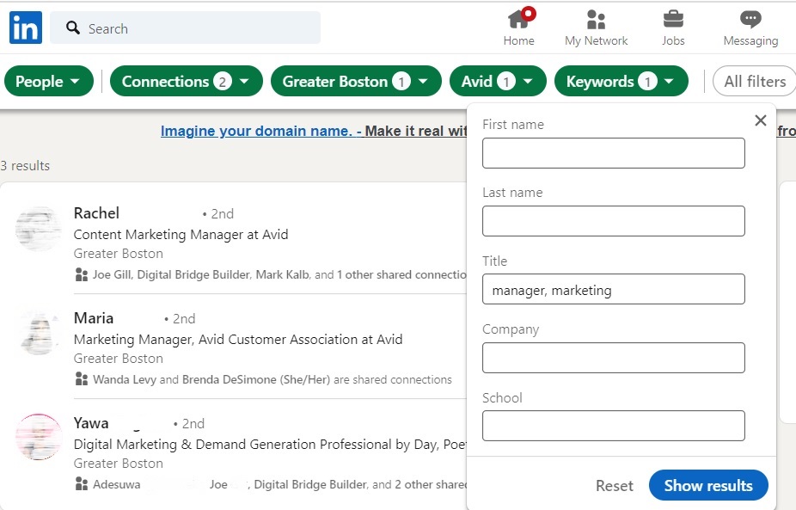Viewport: 796px width, 510px height.
Task: Toggle the Keywords filter dropdown
Action: (621, 82)
